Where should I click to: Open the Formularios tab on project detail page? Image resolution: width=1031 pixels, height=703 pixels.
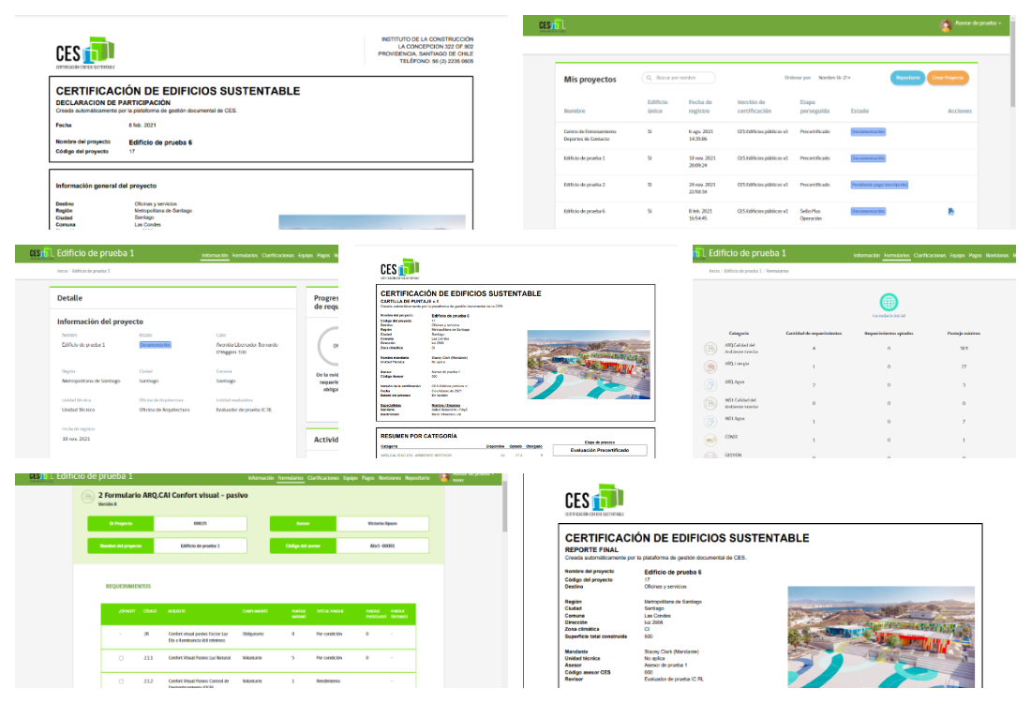tap(244, 255)
